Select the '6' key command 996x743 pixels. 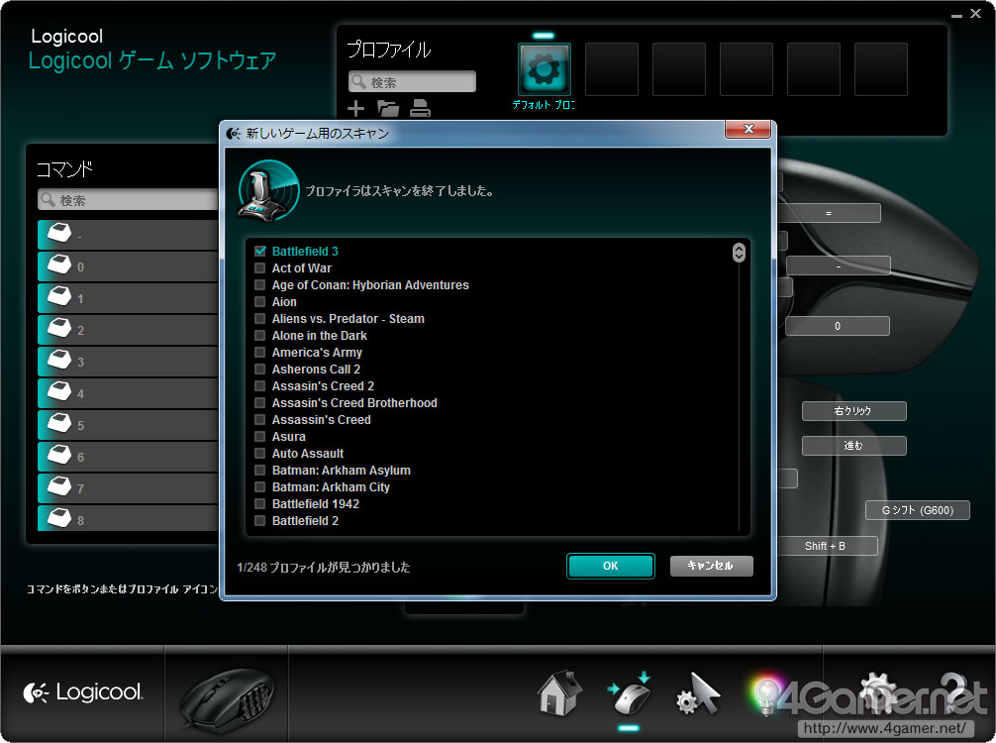tap(129, 457)
